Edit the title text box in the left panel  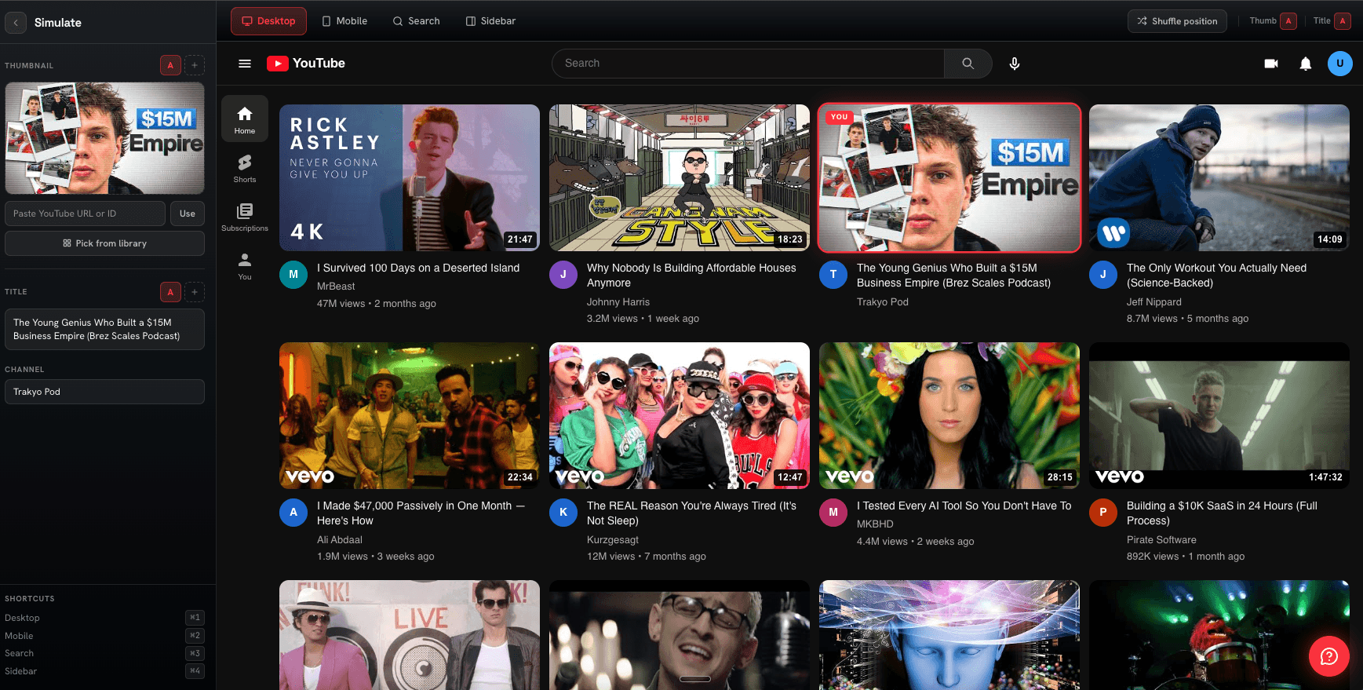(x=105, y=329)
